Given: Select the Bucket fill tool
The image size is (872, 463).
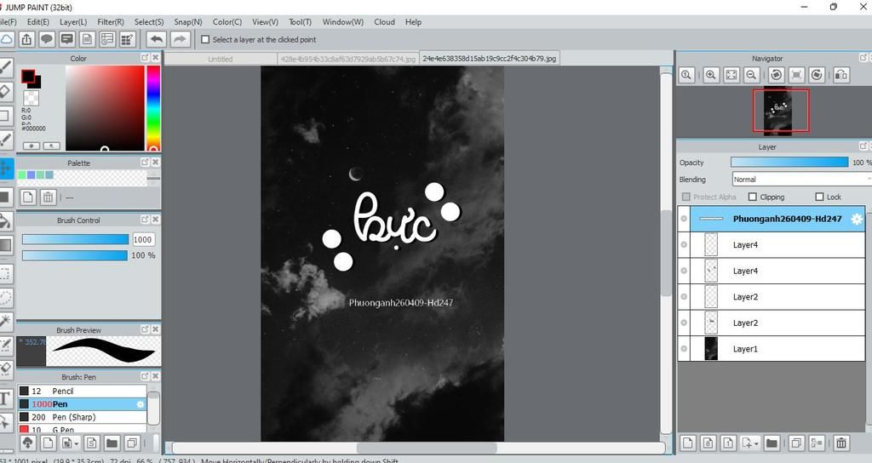Looking at the screenshot, I should (x=6, y=221).
